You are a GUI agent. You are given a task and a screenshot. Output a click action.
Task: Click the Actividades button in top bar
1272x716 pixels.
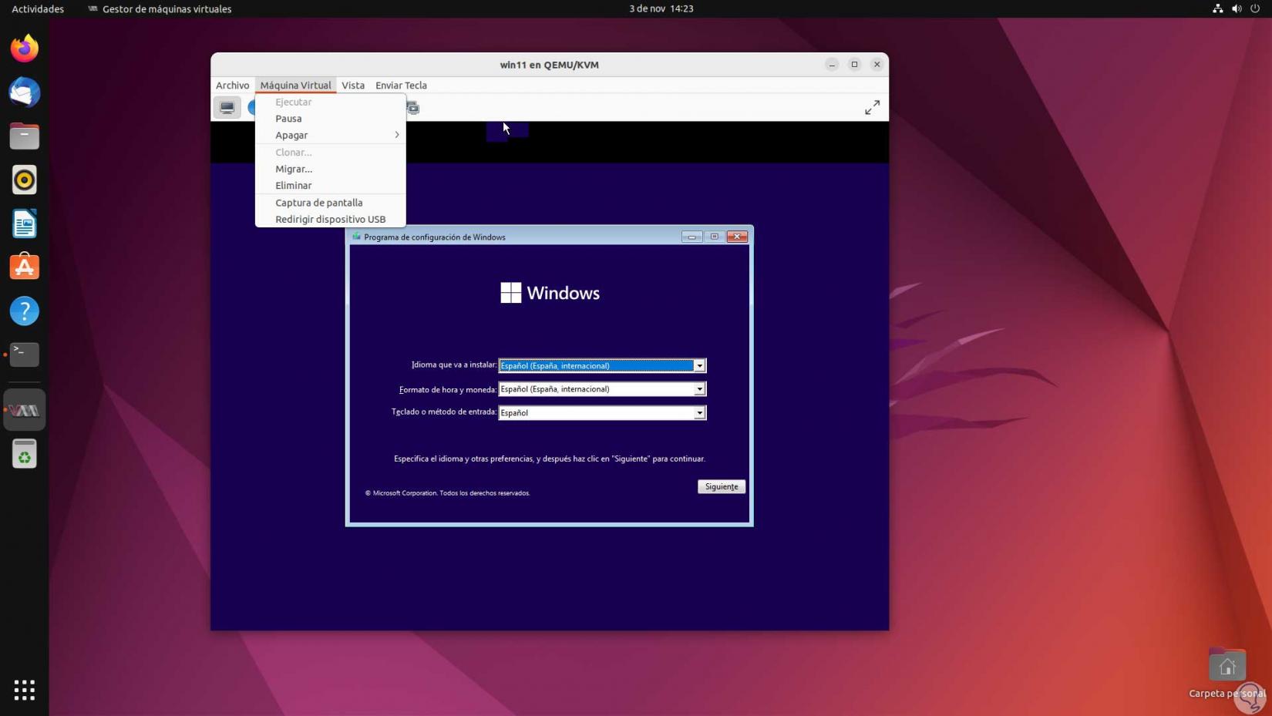(38, 9)
